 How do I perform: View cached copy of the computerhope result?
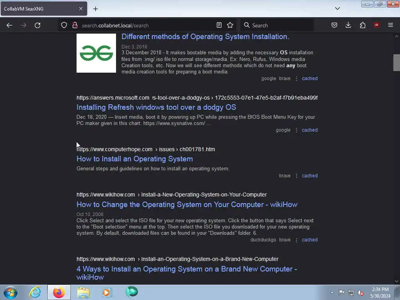310,176
